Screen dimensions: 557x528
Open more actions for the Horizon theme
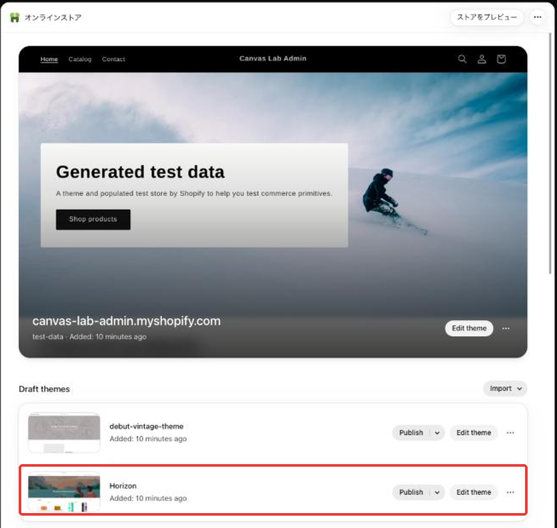click(x=510, y=492)
